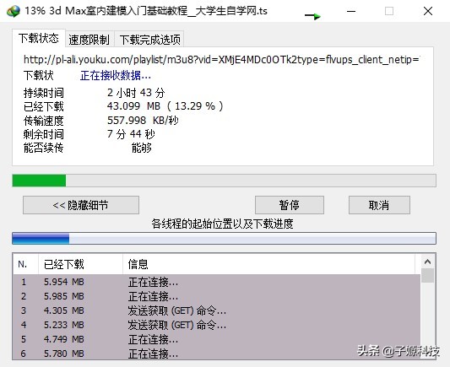Minimize the download window
Viewport: 450px width, 367px height.
click(351, 11)
